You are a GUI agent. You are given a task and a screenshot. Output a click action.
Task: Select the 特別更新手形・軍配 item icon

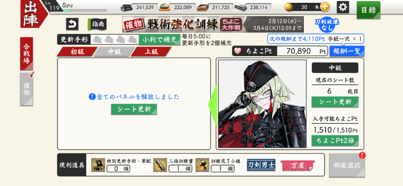(98, 165)
